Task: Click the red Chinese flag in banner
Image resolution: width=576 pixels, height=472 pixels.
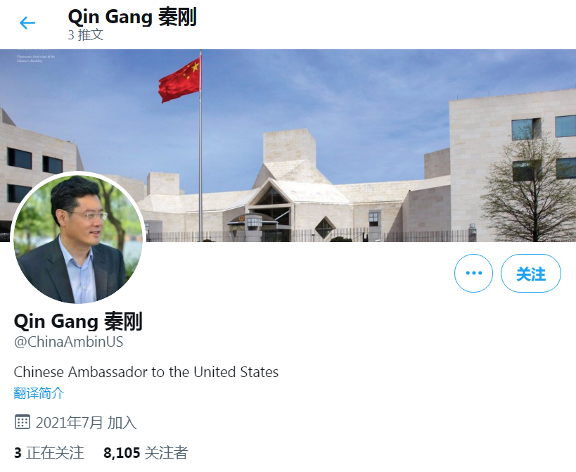Action: tap(180, 80)
